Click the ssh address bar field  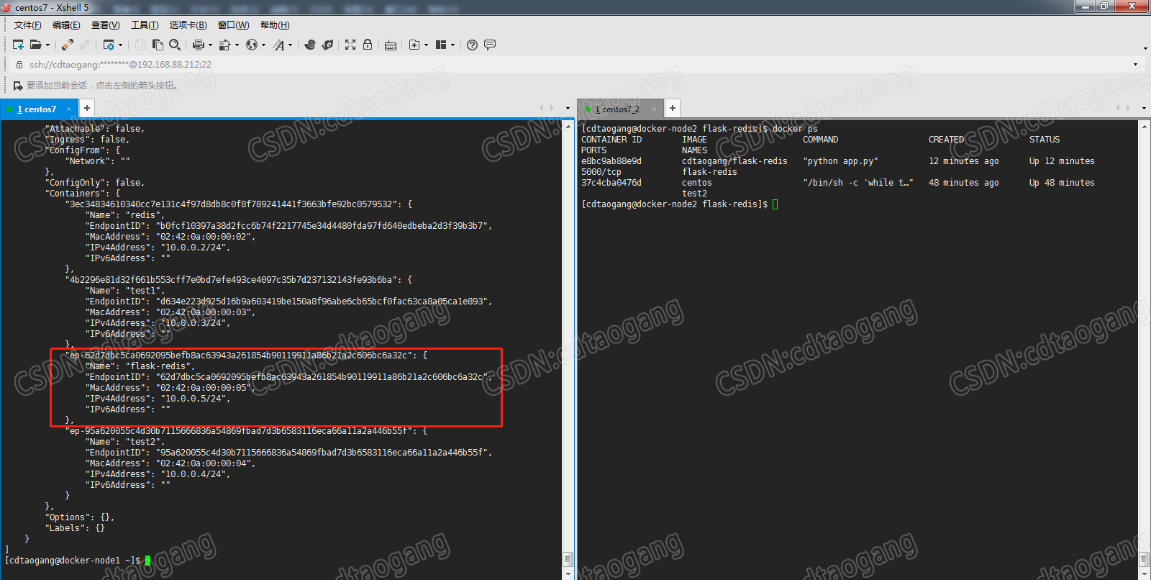[579, 65]
